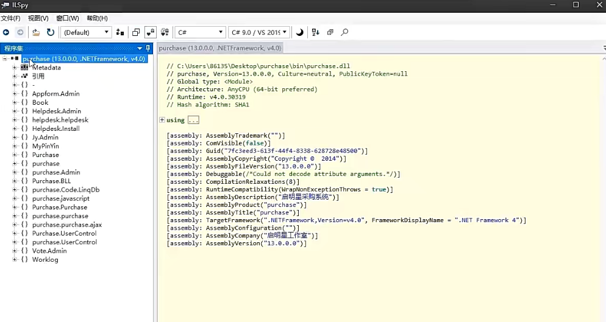Image resolution: width=606 pixels, height=322 pixels.
Task: Click collapse all tree nodes icon
Action: [330, 32]
